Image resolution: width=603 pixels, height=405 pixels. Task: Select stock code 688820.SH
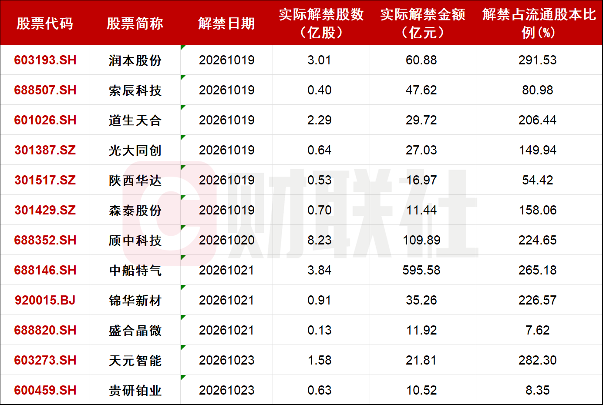pos(45,330)
